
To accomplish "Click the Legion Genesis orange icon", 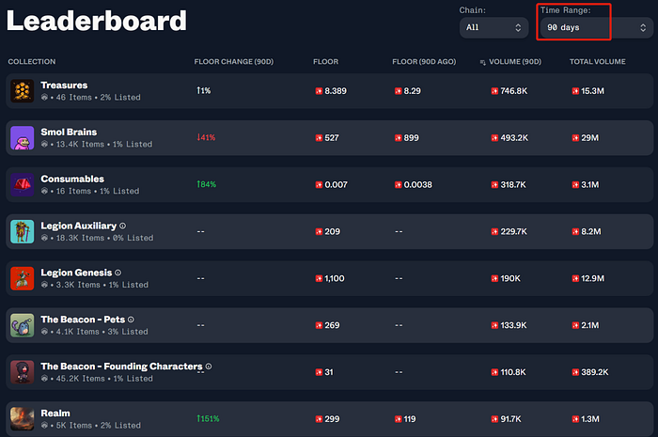I will (23, 278).
